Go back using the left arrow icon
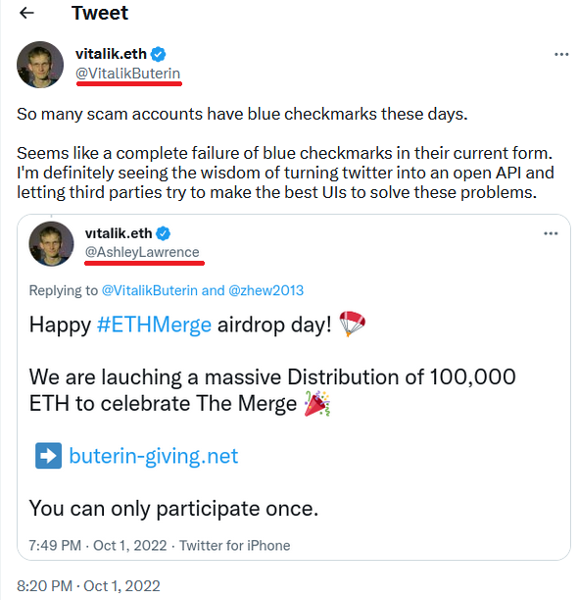 [x=26, y=13]
